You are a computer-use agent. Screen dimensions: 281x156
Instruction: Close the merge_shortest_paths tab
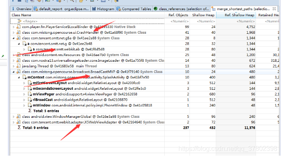[x=274, y=9]
